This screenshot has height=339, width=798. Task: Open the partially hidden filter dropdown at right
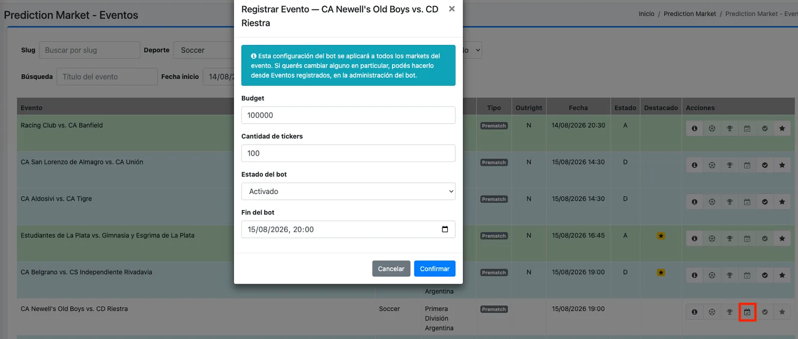point(472,50)
